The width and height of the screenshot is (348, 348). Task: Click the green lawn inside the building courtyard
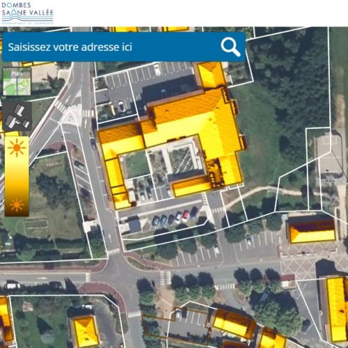tap(137, 164)
